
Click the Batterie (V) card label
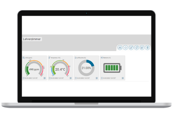tap(107, 58)
